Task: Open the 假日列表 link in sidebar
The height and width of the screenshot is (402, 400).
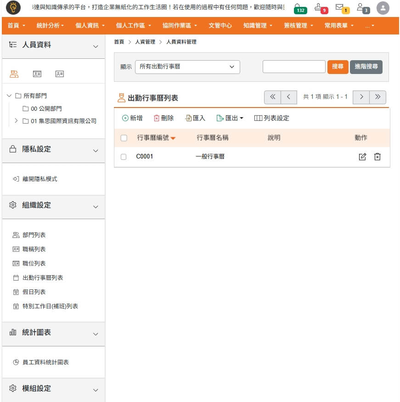Action: 34,292
